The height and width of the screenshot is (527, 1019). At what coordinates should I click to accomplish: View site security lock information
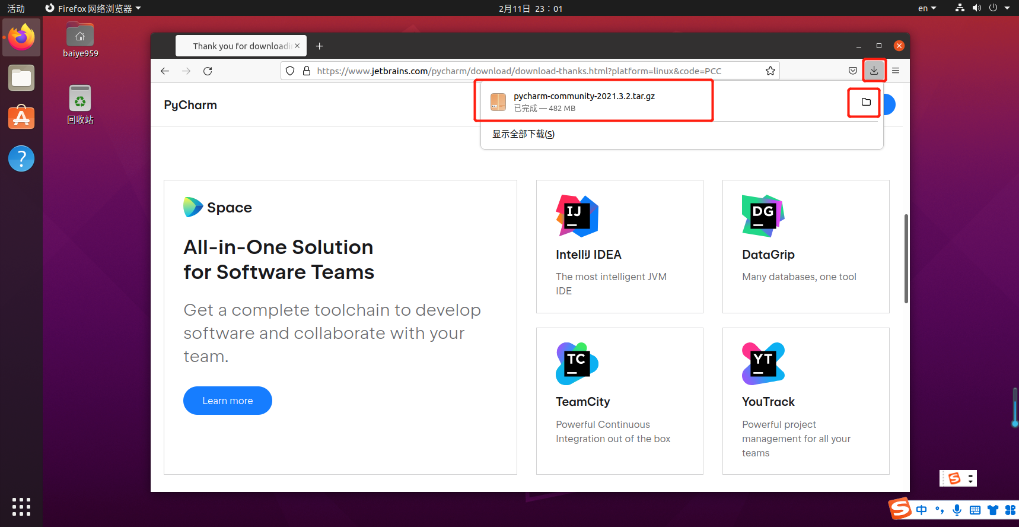(x=307, y=71)
